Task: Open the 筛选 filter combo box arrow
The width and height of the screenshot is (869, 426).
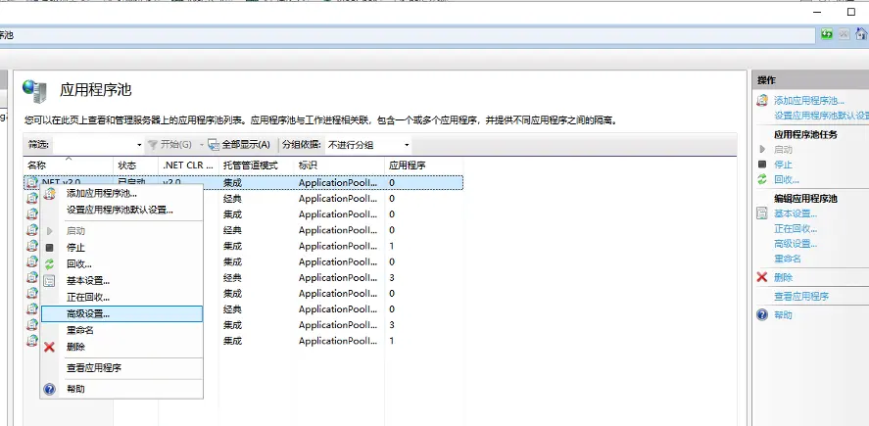Action: 139,145
